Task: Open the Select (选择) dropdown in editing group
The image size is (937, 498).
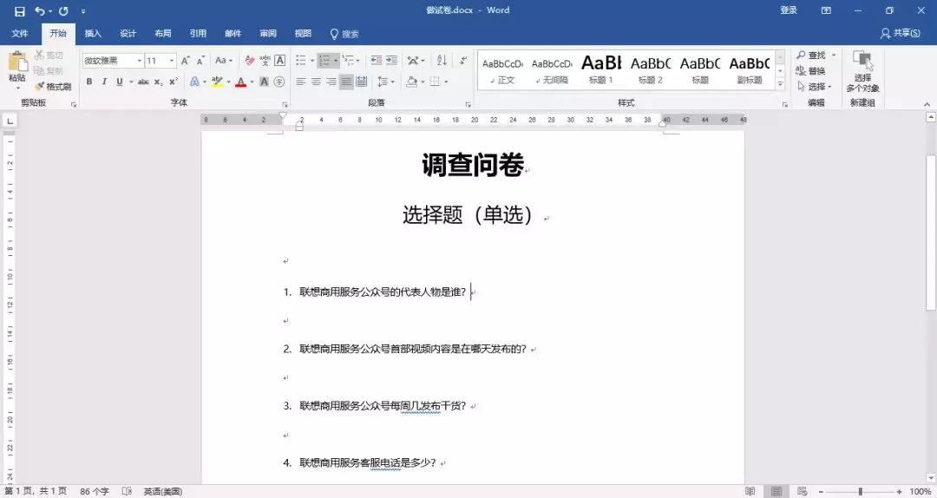Action: pos(815,87)
